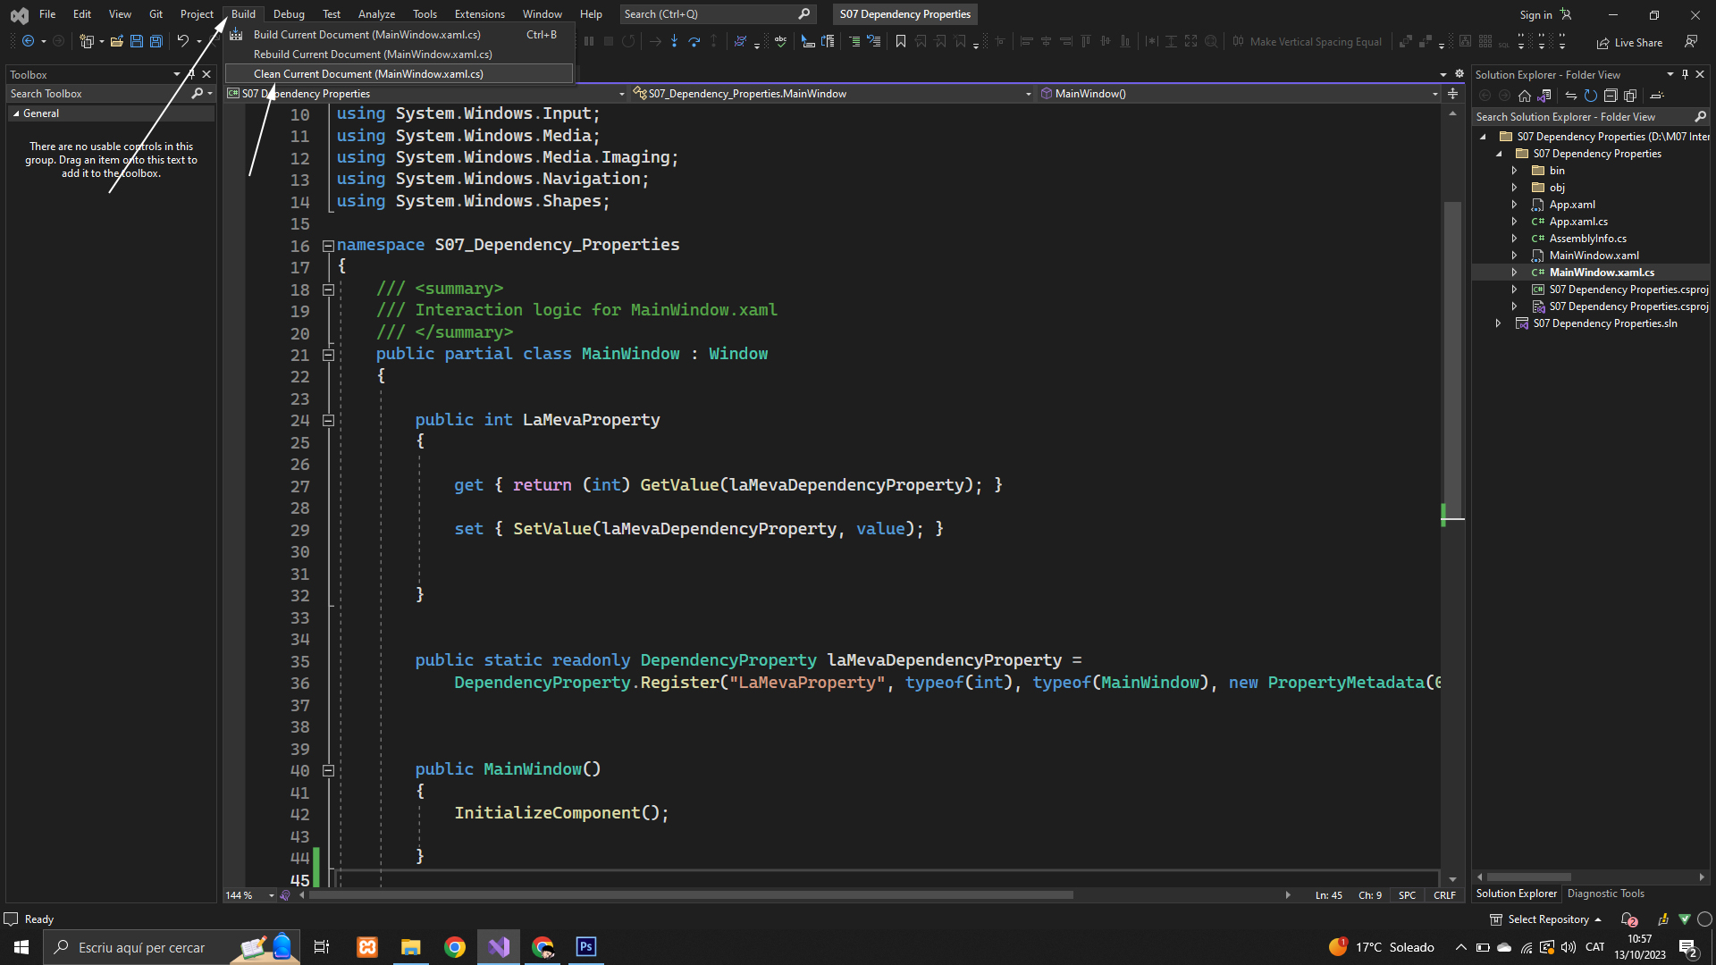Open the Debug menu
The width and height of the screenshot is (1716, 965).
[288, 14]
